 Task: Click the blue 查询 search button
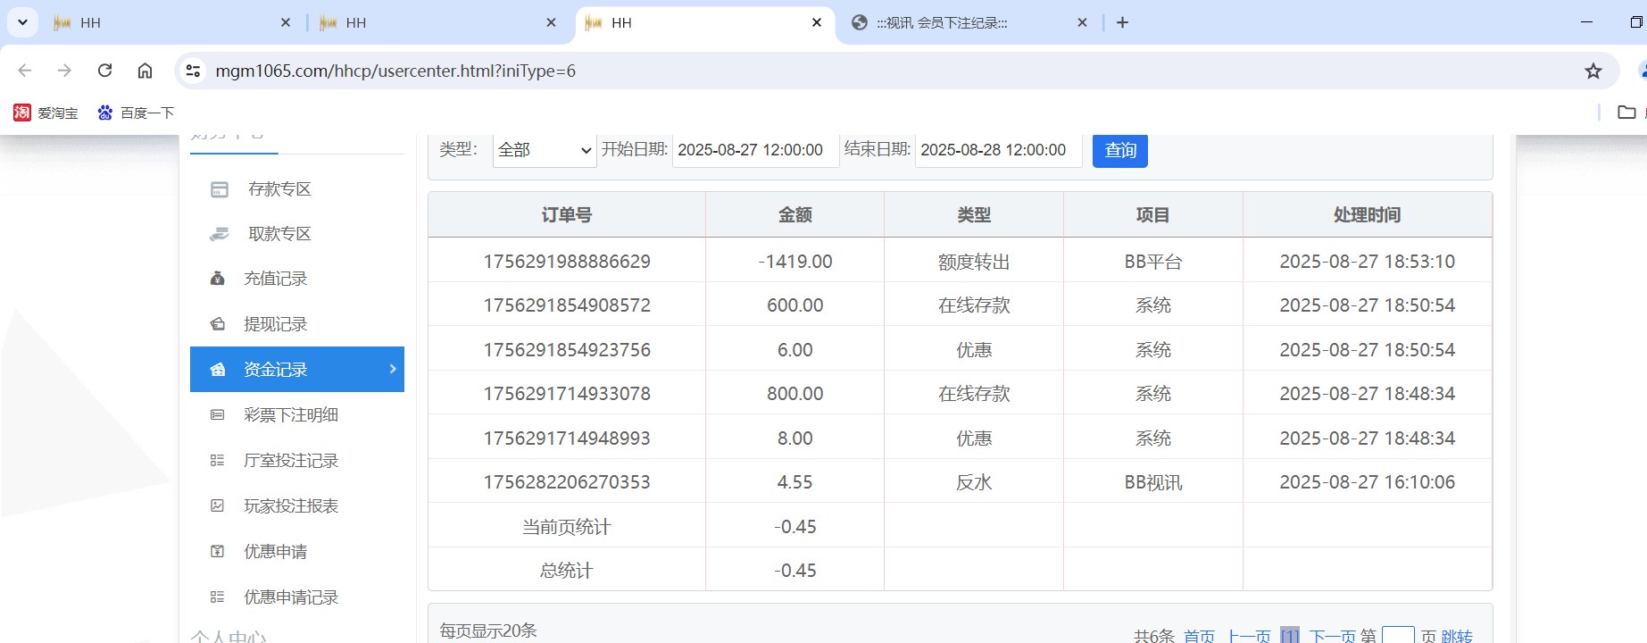[1119, 150]
